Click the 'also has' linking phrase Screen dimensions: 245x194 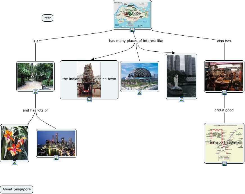pyautogui.click(x=224, y=41)
